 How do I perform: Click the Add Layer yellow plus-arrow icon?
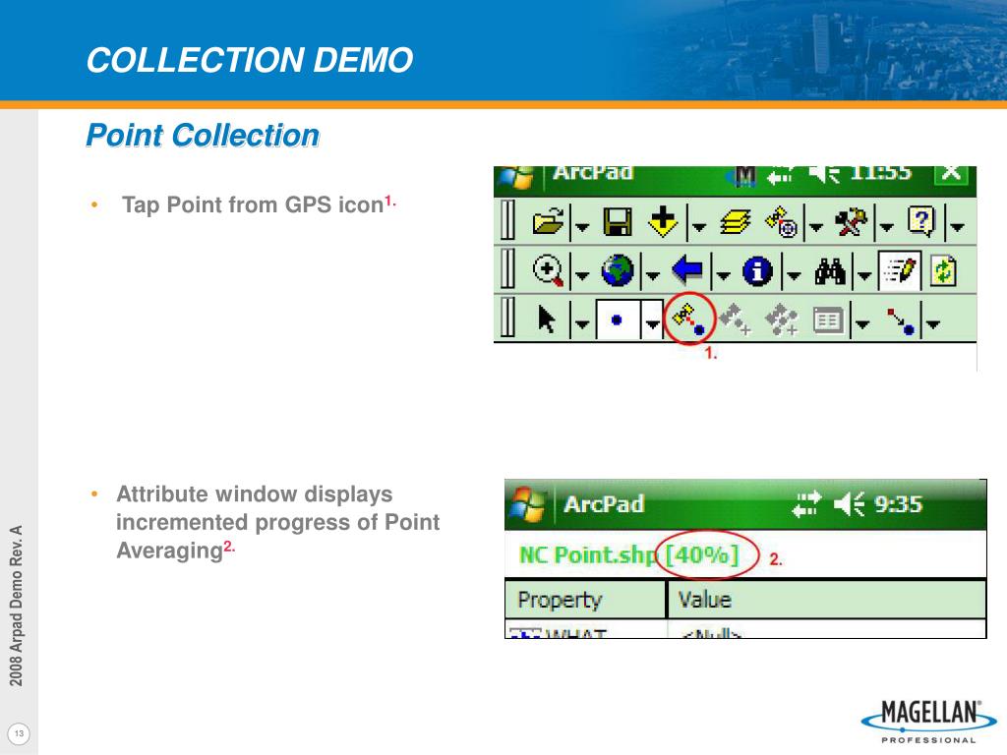(663, 221)
